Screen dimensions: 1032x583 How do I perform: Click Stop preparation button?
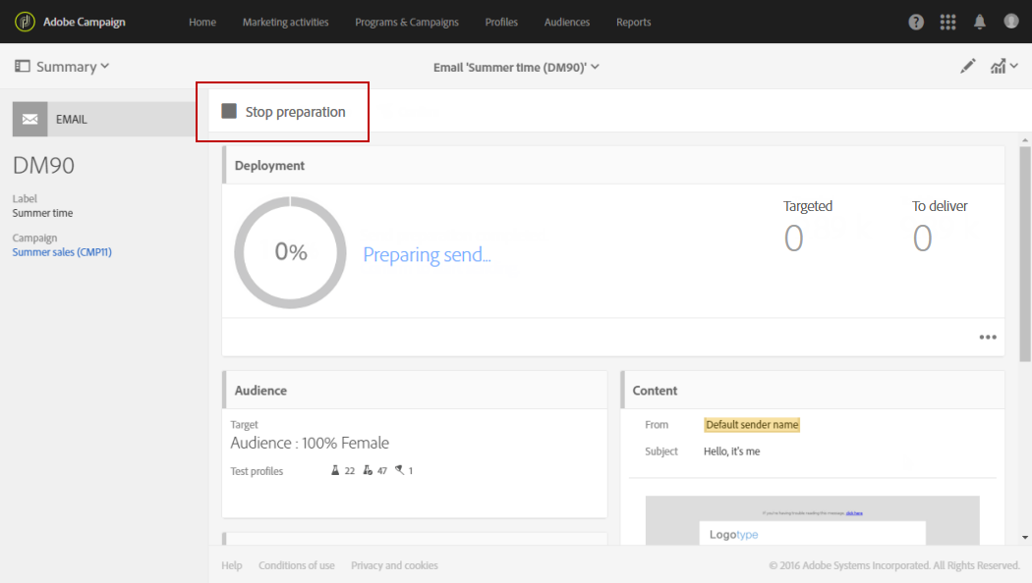click(284, 112)
